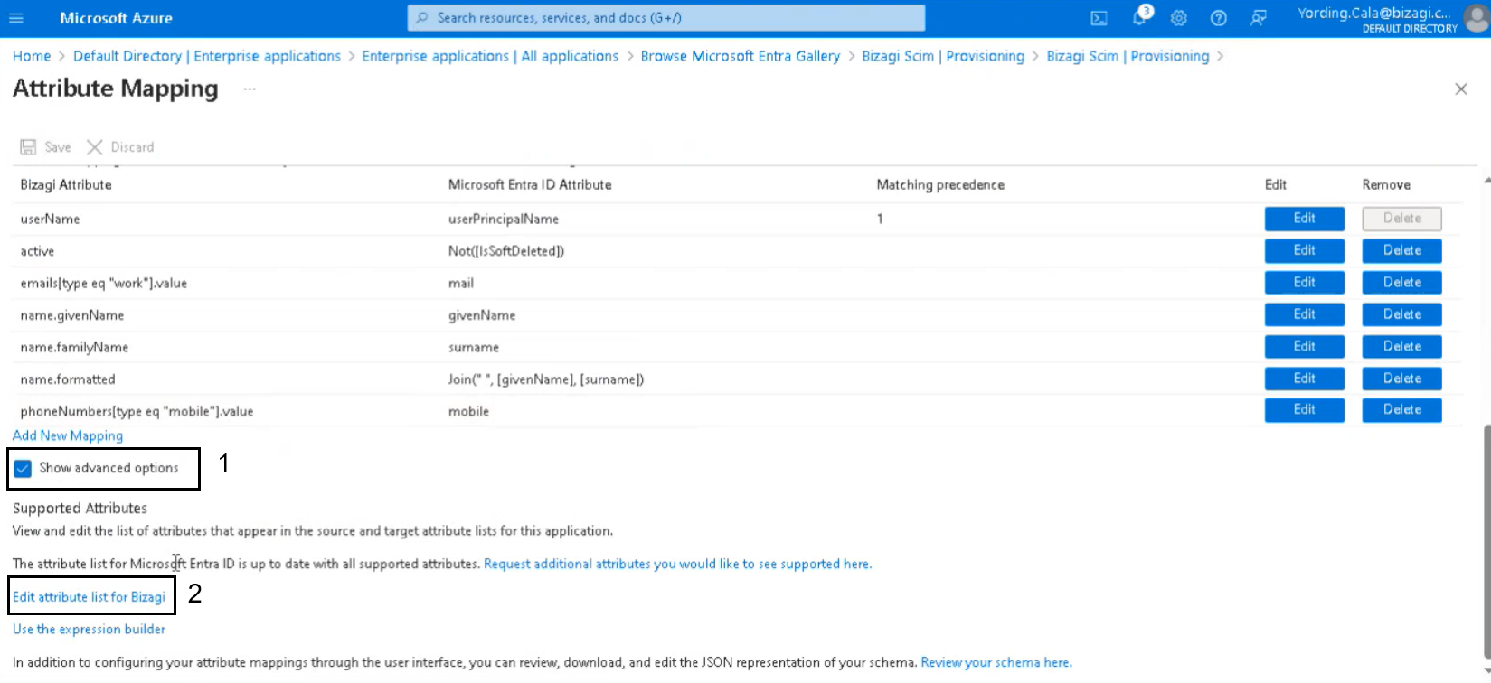This screenshot has width=1491, height=683.
Task: Click the Discard X icon
Action: 94,147
